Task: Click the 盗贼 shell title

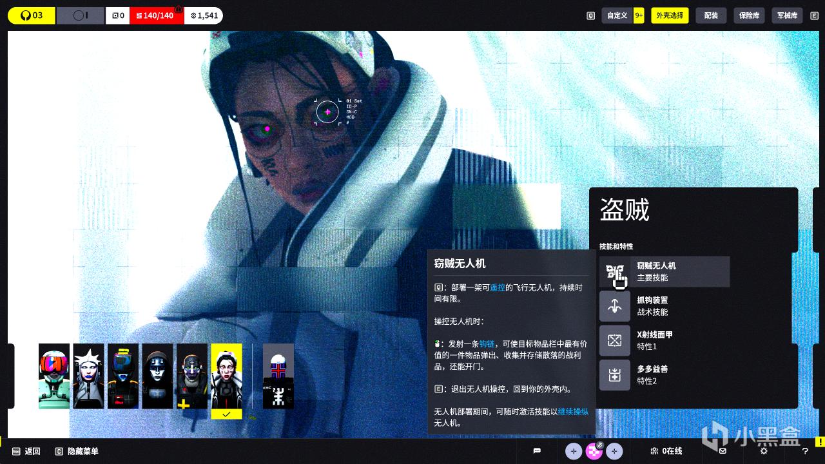Action: [625, 210]
